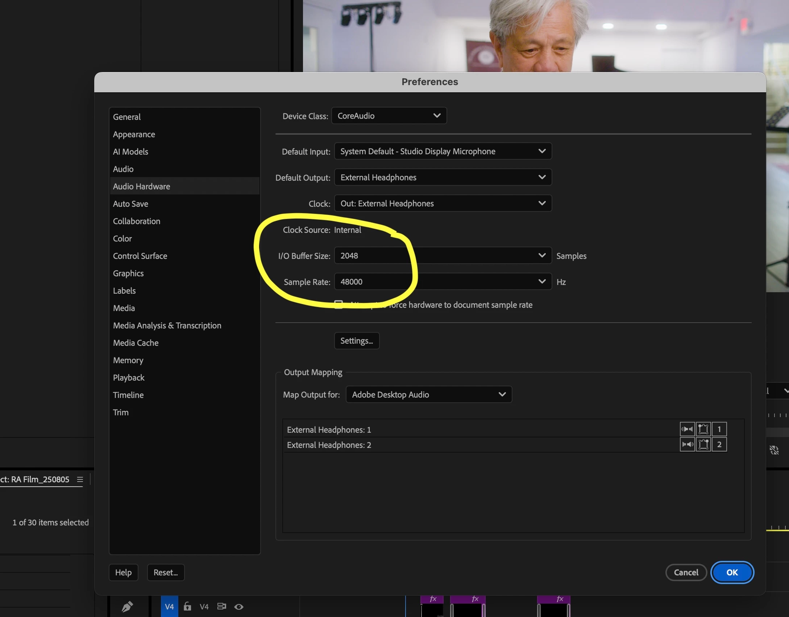Toggle V4 track lock icon
This screenshot has height=617, width=789.
click(187, 606)
